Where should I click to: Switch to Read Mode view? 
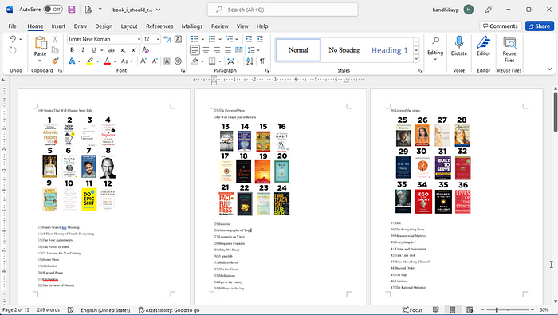point(435,309)
